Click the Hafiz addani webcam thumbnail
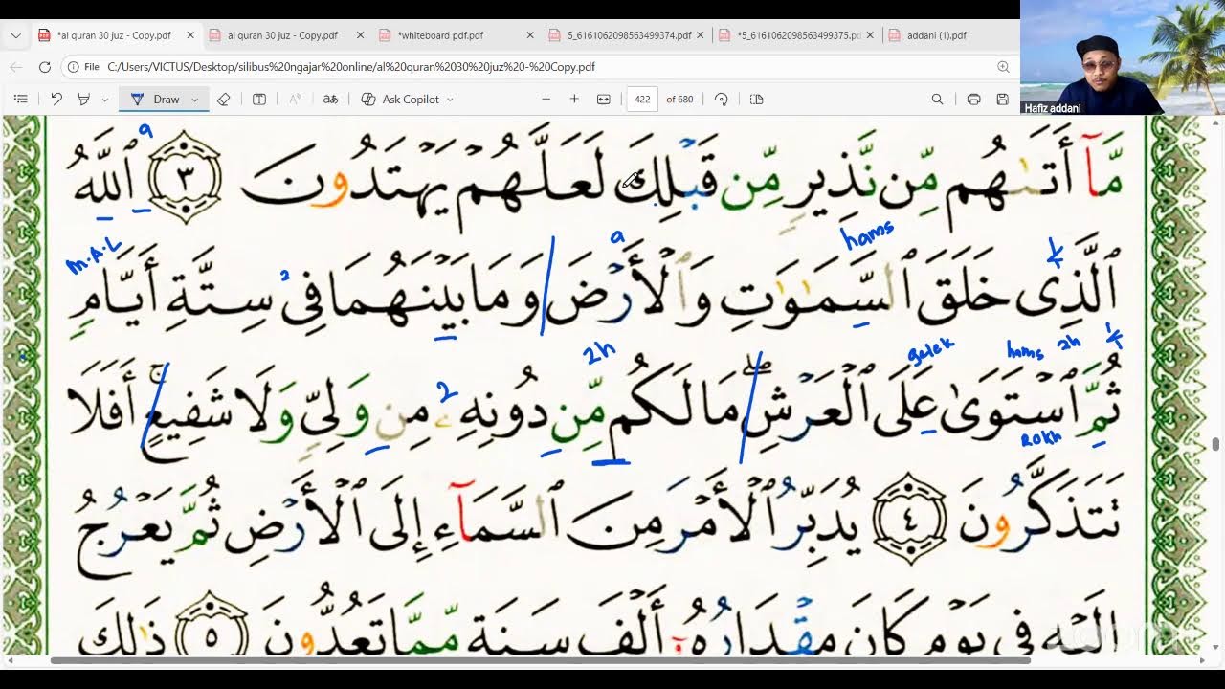 pyautogui.click(x=1122, y=57)
